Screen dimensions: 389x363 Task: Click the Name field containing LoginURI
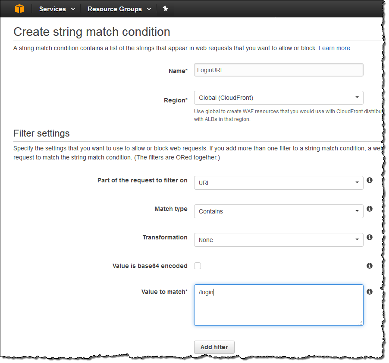click(x=279, y=70)
